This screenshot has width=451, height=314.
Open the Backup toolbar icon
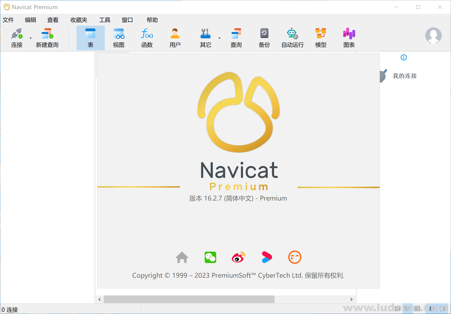(264, 34)
